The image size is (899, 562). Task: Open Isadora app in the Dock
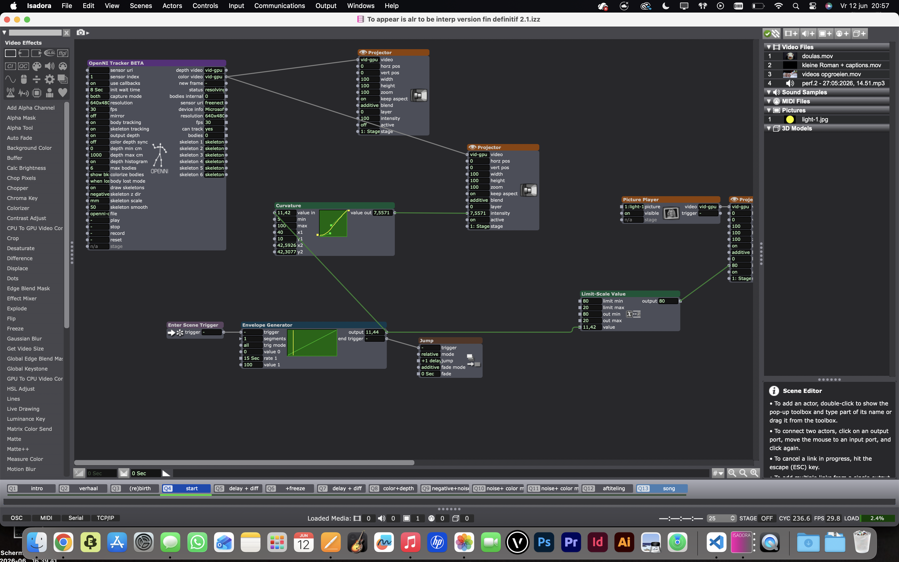pyautogui.click(x=741, y=542)
